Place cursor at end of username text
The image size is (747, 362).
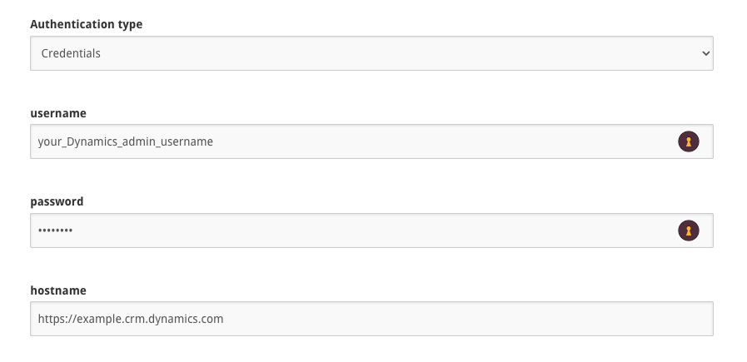[x=215, y=141]
